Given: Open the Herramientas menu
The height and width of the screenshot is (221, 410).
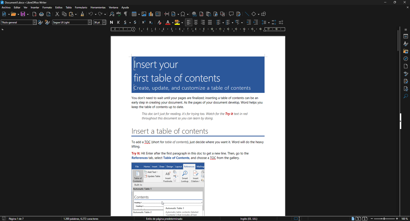Looking at the screenshot, I should click(x=98, y=7).
